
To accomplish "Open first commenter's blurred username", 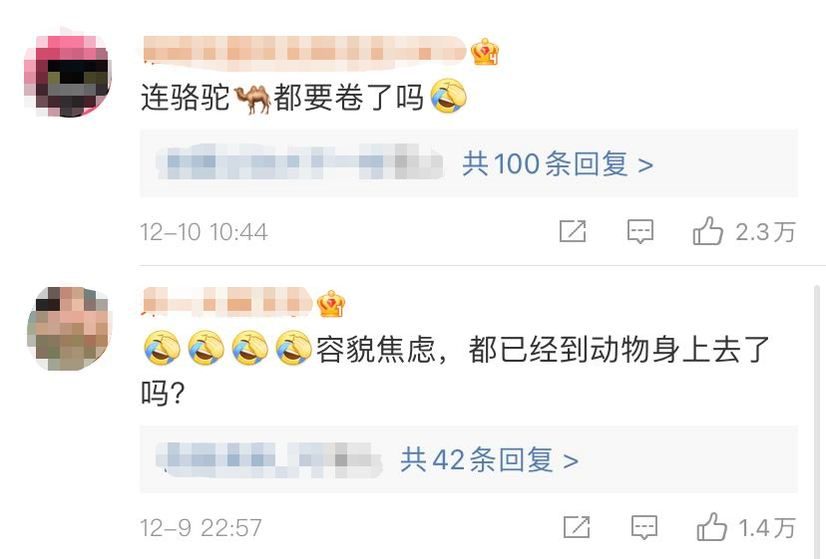I will tap(304, 52).
